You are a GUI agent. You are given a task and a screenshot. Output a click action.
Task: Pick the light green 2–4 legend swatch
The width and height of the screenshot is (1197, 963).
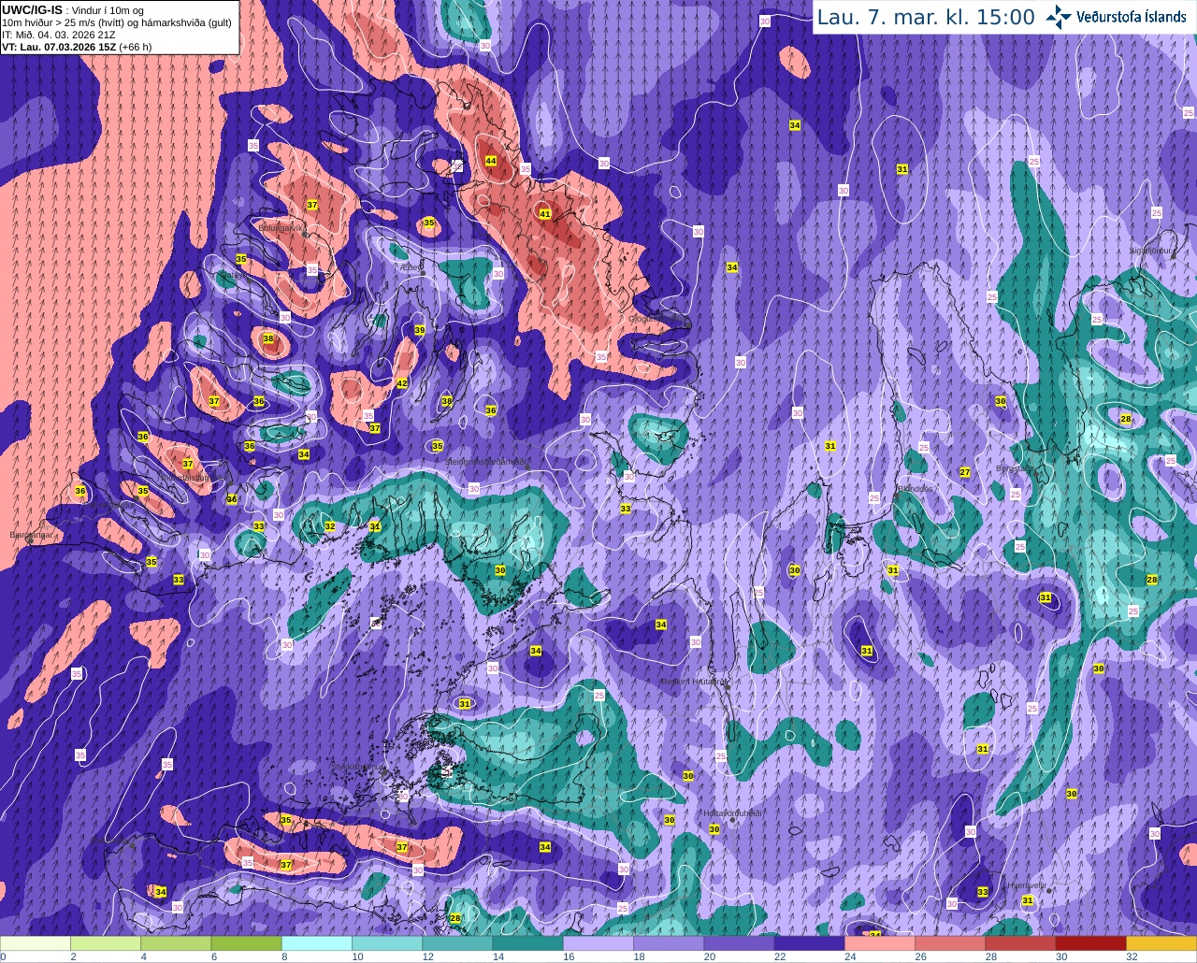pos(106,943)
